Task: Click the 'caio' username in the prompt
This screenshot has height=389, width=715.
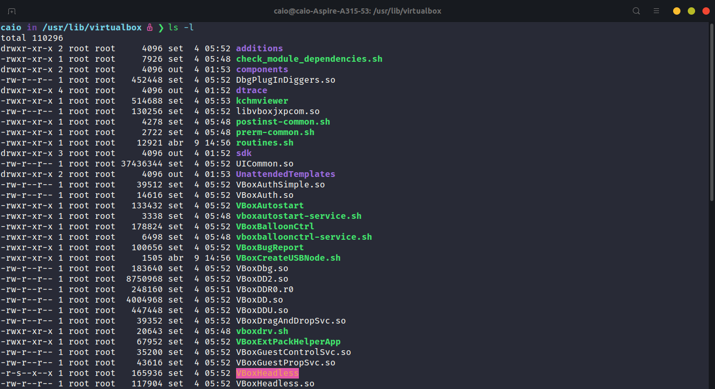Action: pos(11,27)
